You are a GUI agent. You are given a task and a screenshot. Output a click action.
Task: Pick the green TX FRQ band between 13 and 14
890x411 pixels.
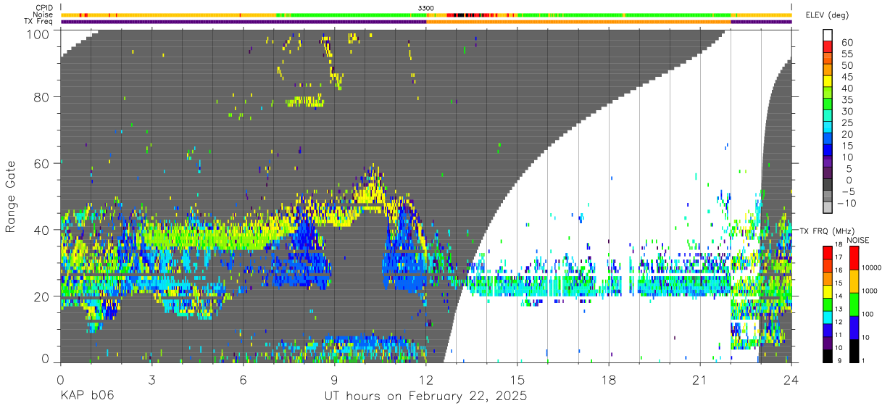tap(828, 304)
